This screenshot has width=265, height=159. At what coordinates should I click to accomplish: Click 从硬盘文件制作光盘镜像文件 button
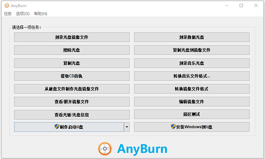pos(72,89)
